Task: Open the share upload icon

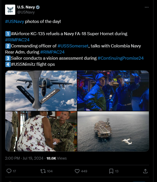Action: point(145,171)
